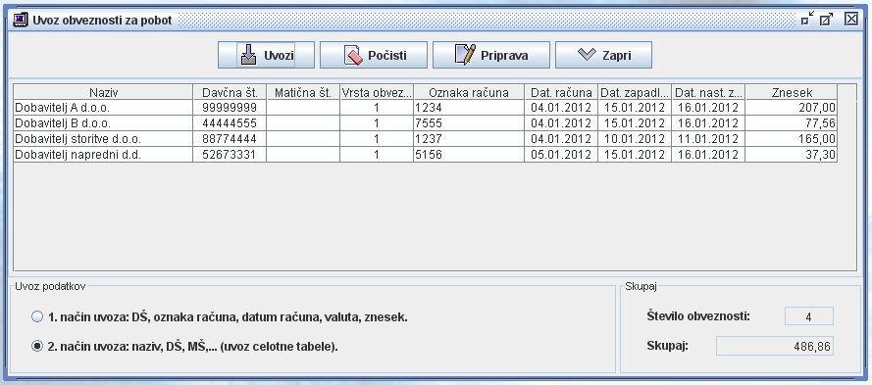Click the chevron icon on Zapri
This screenshot has width=872, height=385.
587,55
